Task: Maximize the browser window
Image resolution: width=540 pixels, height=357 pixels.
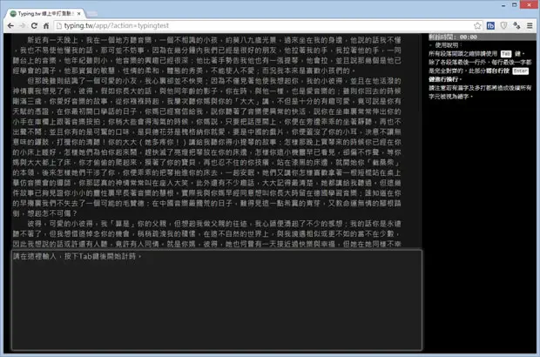Action: click(514, 5)
